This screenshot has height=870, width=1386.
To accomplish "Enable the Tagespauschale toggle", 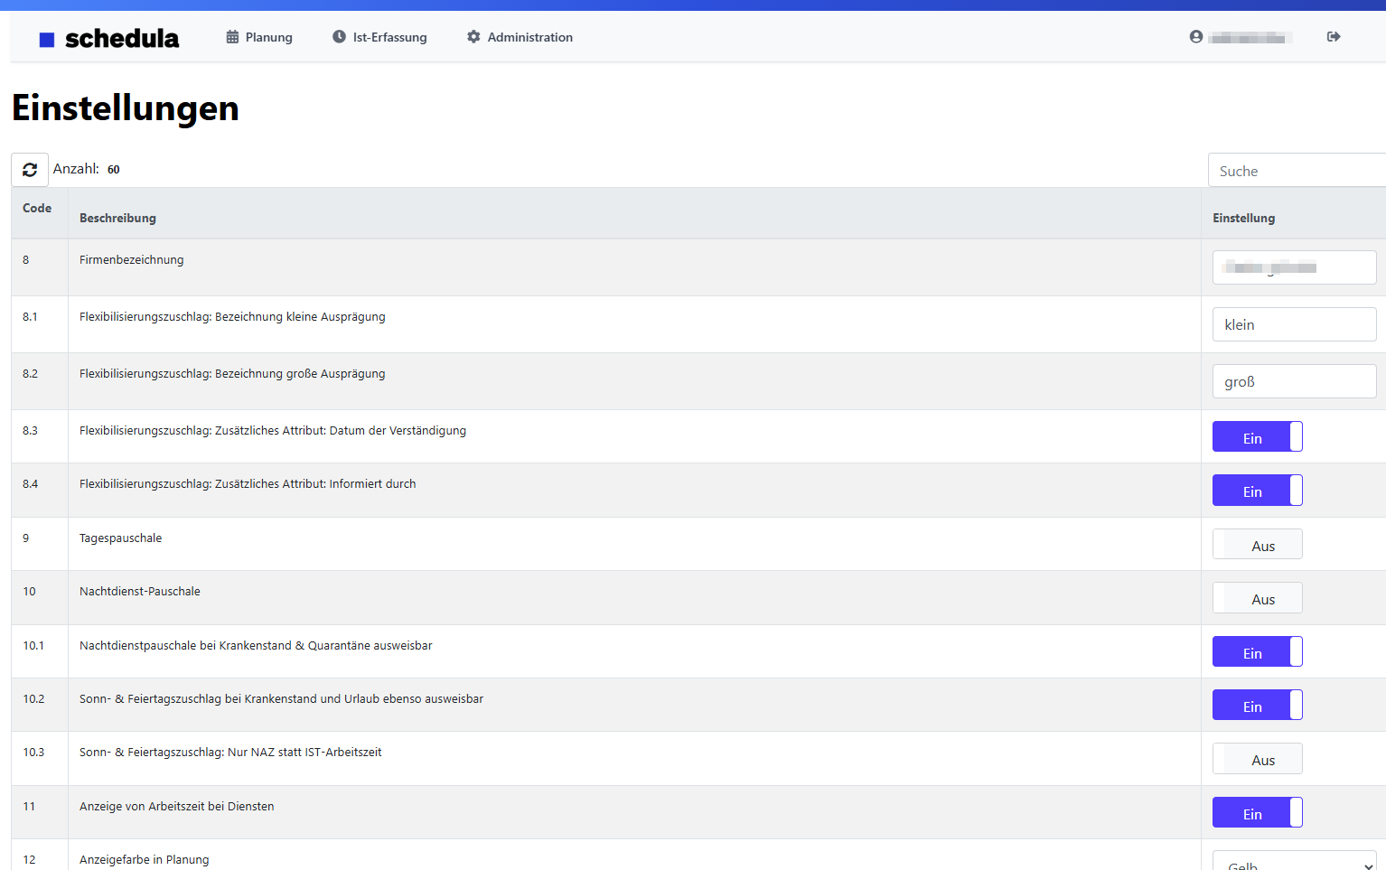I will click(x=1257, y=545).
